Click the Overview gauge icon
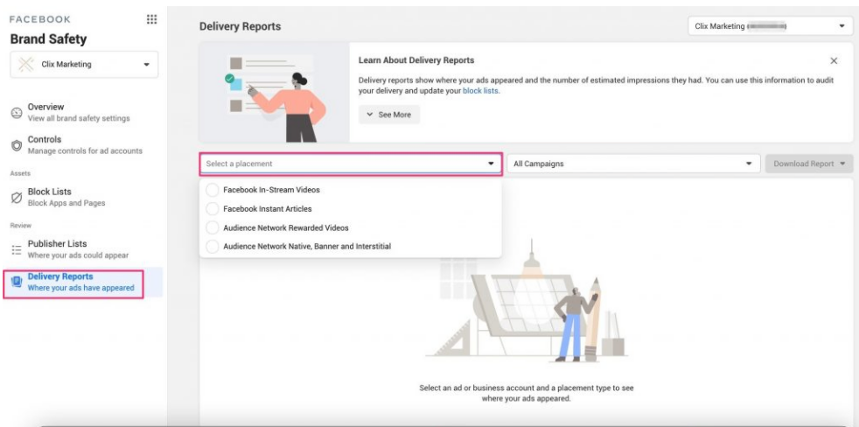 point(17,113)
